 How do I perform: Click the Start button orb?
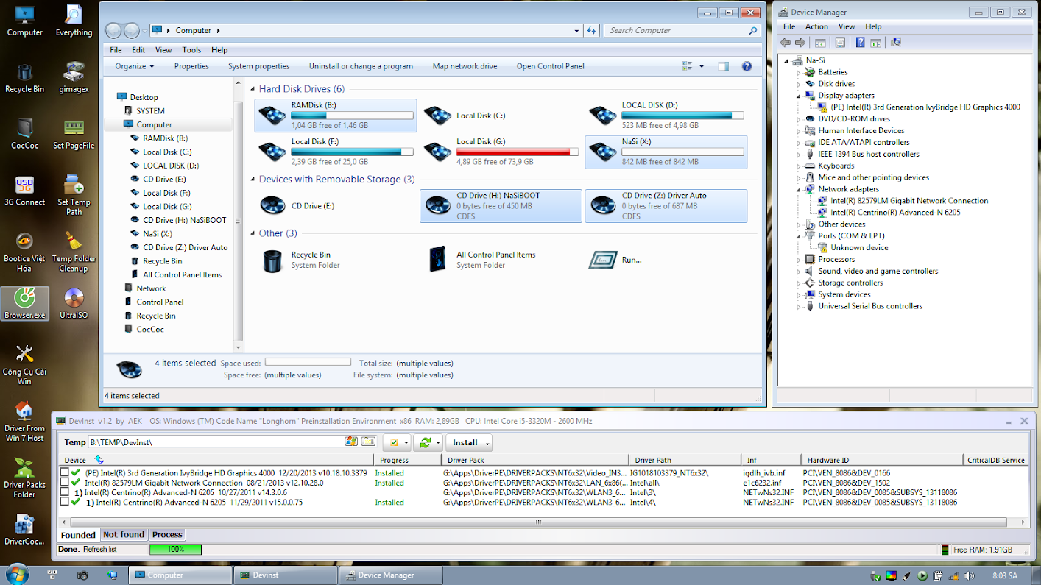click(x=17, y=575)
